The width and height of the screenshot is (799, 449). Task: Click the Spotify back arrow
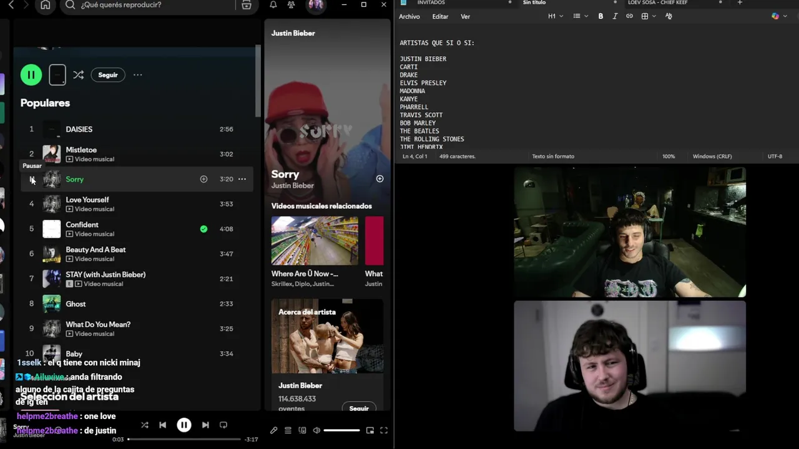[11, 5]
